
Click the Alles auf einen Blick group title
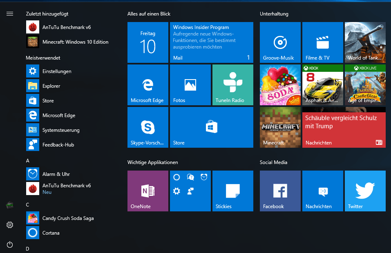[x=149, y=14]
